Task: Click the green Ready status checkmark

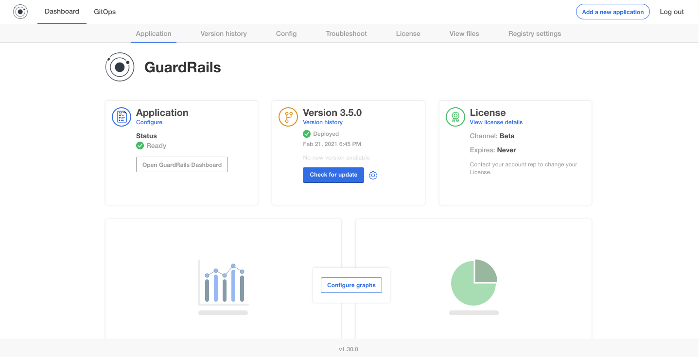Action: [x=140, y=146]
